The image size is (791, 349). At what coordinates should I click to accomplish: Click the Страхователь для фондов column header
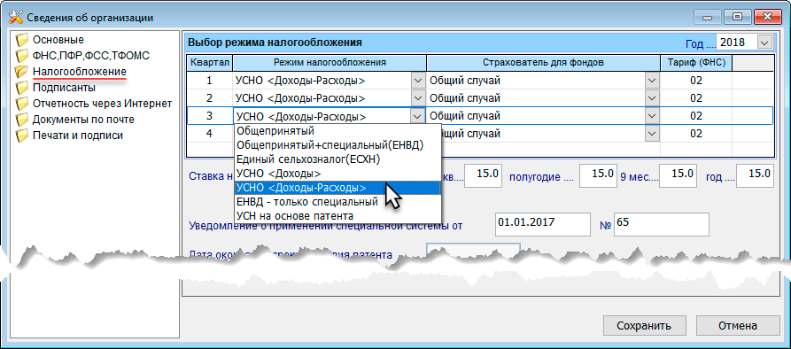[543, 63]
